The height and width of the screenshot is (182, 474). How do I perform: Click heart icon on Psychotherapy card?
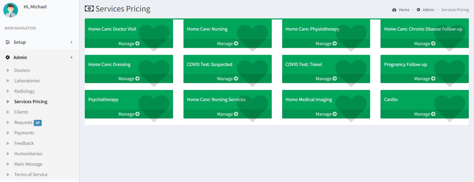tap(154, 108)
